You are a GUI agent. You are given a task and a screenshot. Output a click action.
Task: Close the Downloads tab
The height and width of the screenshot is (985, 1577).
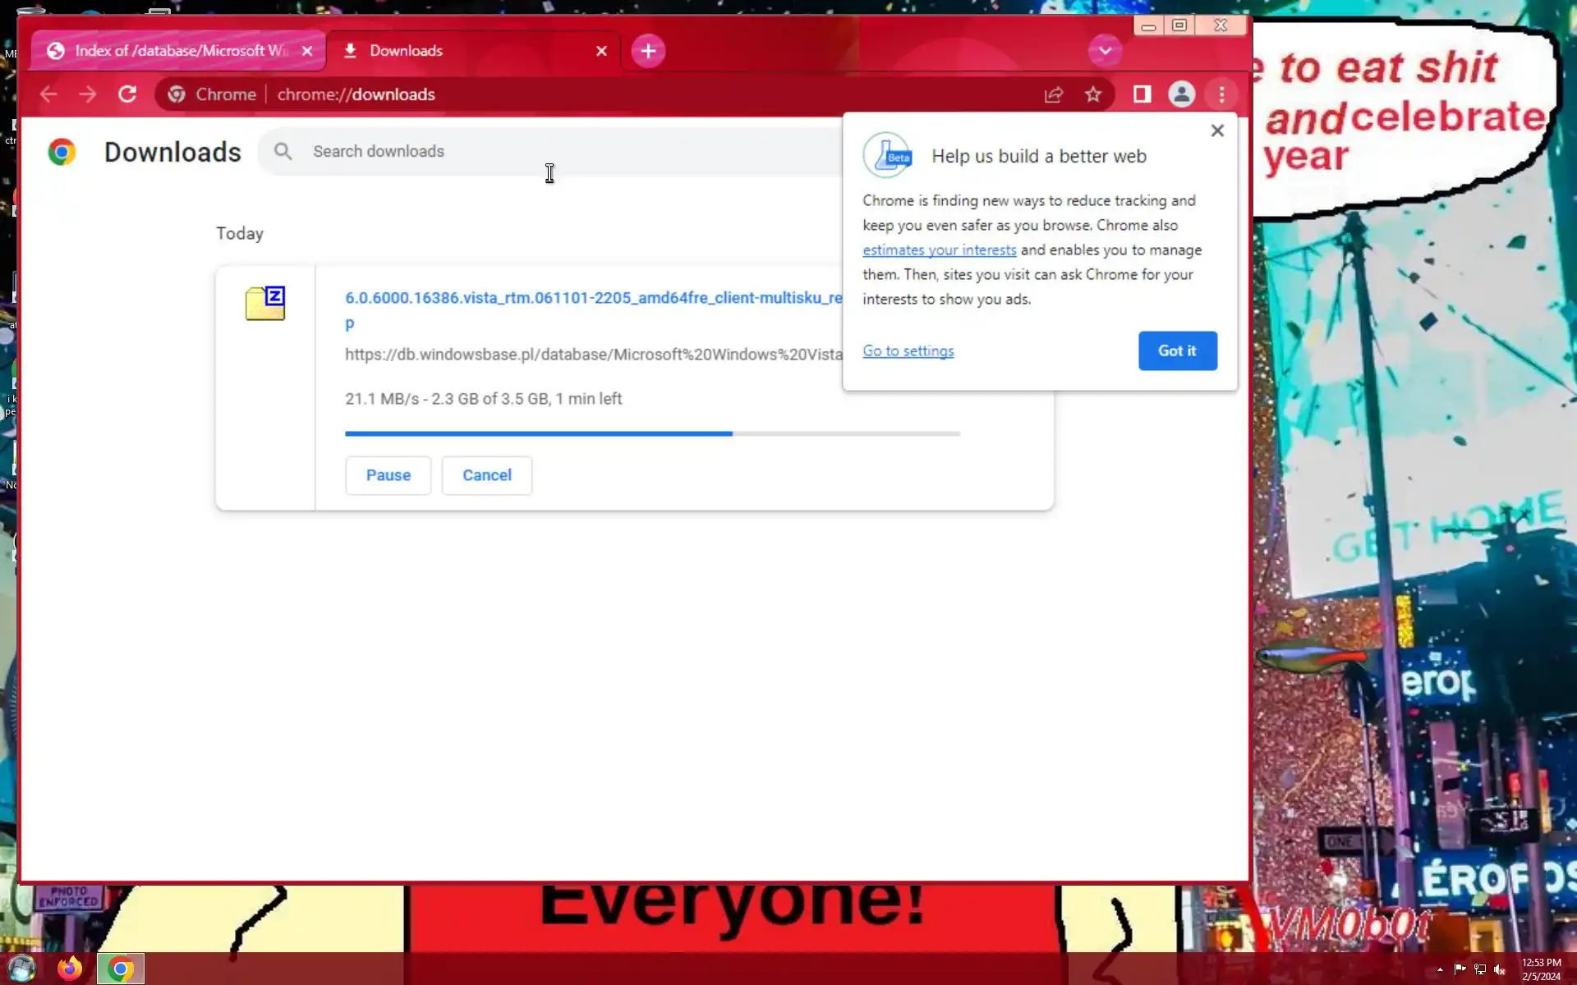click(x=601, y=51)
